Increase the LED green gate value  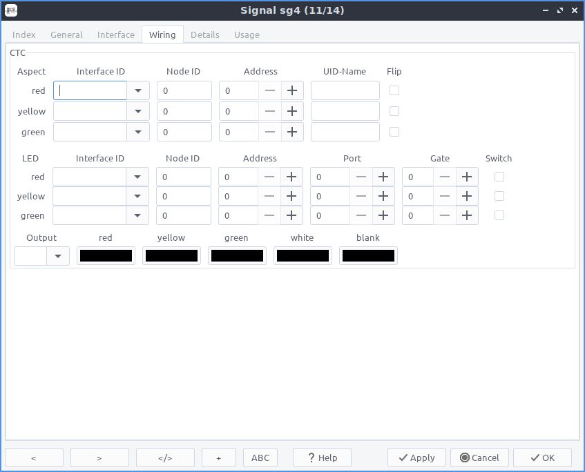pos(467,215)
